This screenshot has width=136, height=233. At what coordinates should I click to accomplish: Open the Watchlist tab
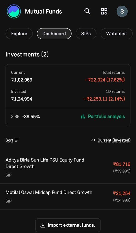pos(116,34)
